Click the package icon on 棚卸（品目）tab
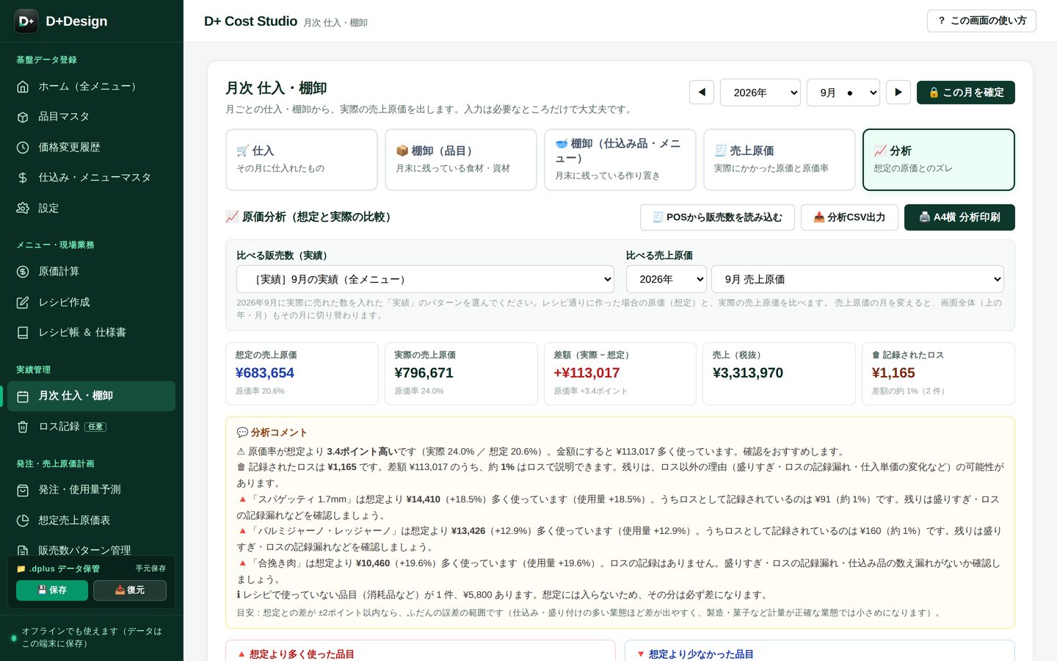This screenshot has height=661, width=1057. (402, 151)
